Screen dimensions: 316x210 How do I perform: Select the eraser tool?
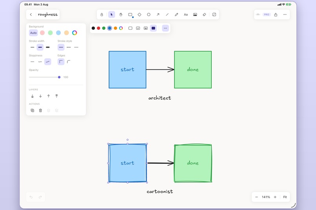pos(204,14)
